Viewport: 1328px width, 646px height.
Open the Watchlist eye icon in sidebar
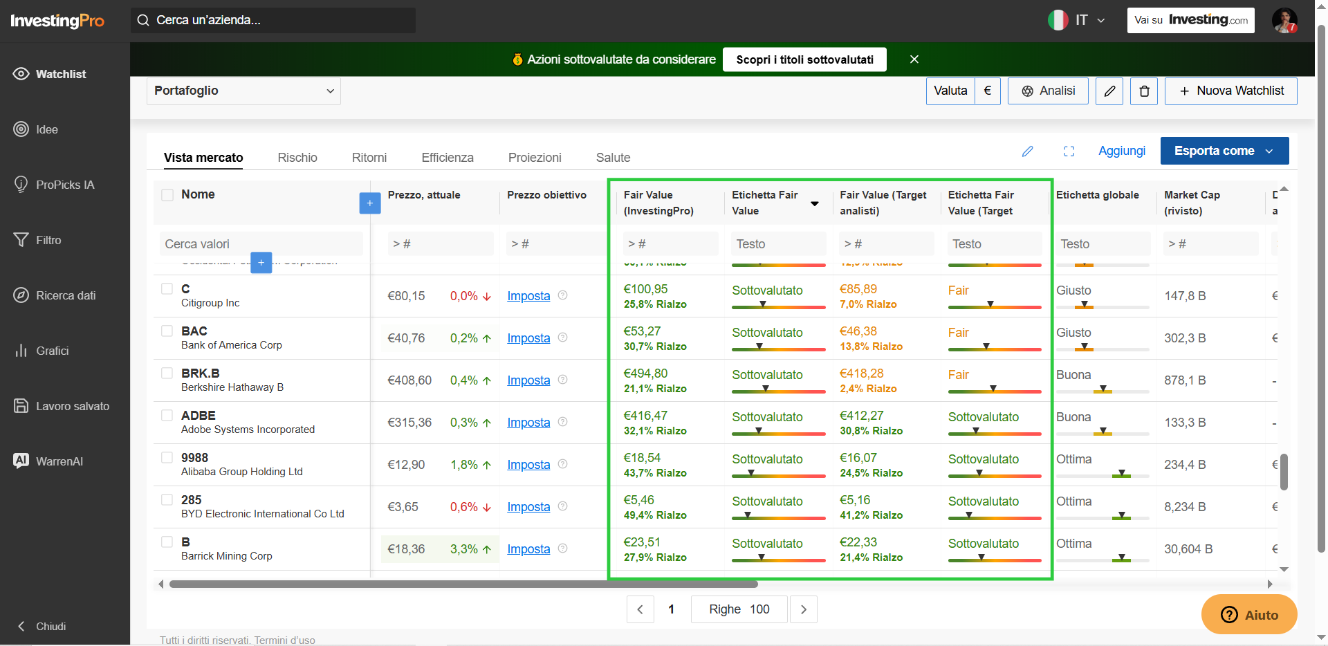point(21,74)
